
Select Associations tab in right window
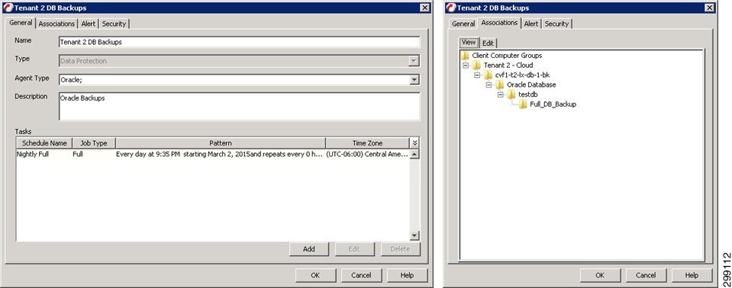[x=499, y=23]
